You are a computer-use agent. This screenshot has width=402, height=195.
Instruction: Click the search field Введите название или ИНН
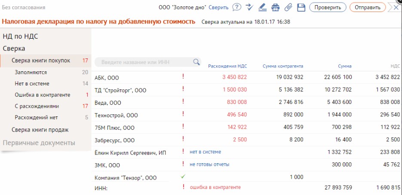pyautogui.click(x=144, y=62)
